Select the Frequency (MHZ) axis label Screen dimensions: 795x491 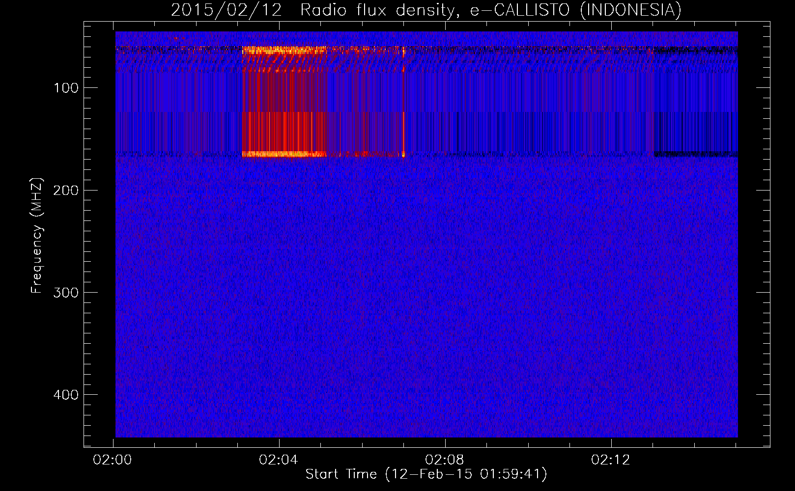point(37,236)
